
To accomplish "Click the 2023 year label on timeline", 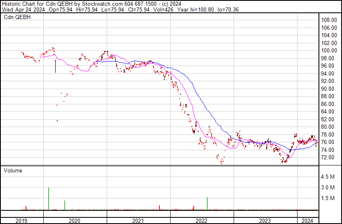I will (x=265, y=221).
